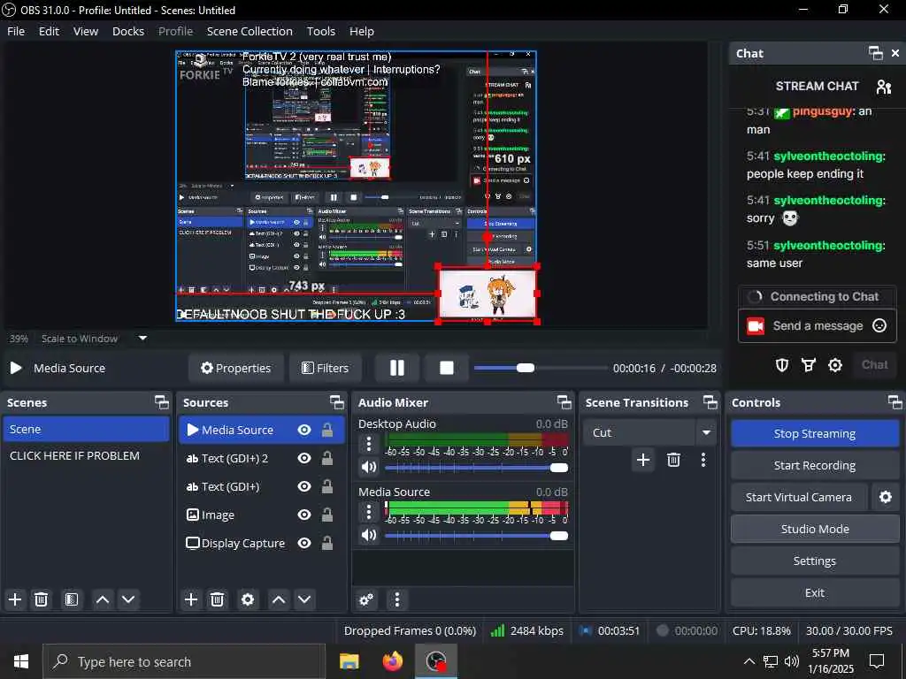Start Virtual Camera
Viewport: 906px width, 679px height.
click(799, 497)
